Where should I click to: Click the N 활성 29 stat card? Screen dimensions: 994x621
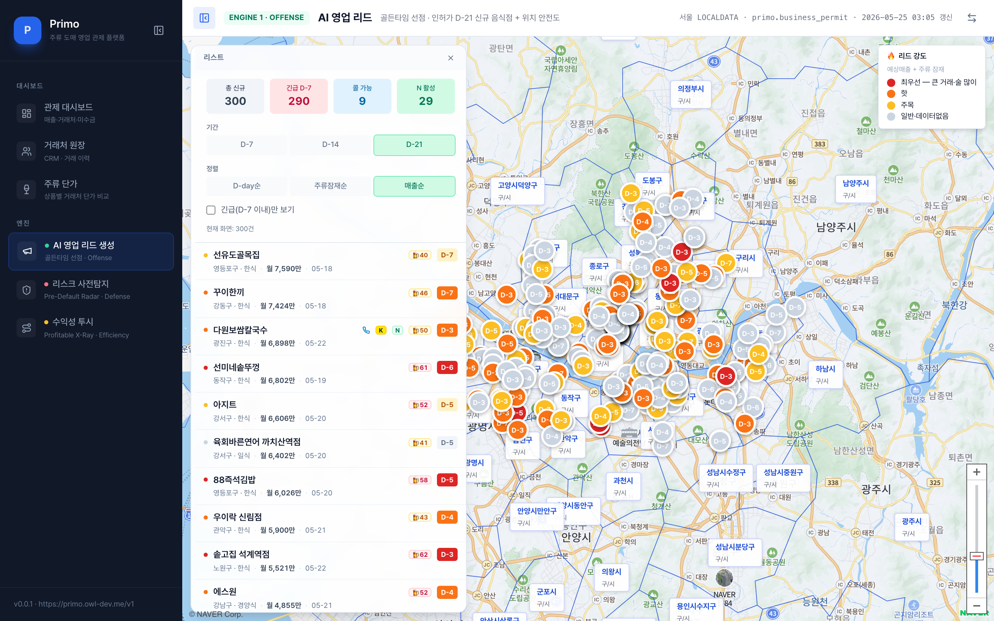pos(426,96)
